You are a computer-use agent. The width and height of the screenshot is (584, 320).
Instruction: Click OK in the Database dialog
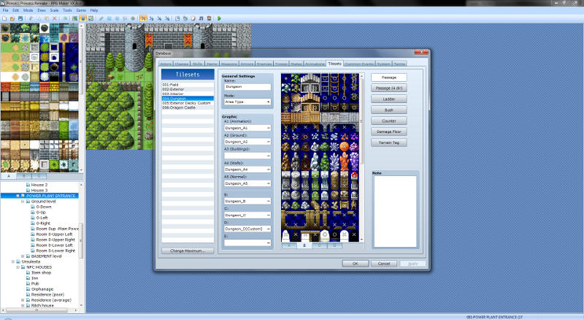[356, 263]
